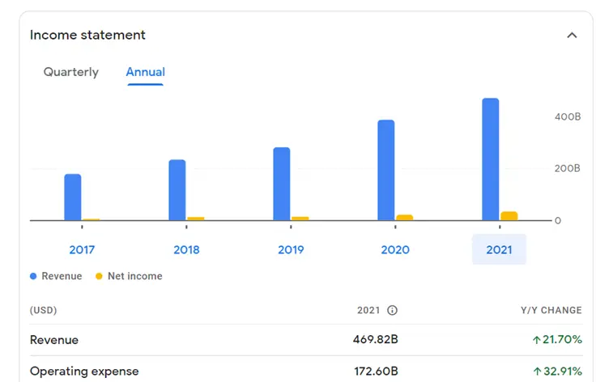
Task: Select the Annual tab
Action: click(x=146, y=72)
